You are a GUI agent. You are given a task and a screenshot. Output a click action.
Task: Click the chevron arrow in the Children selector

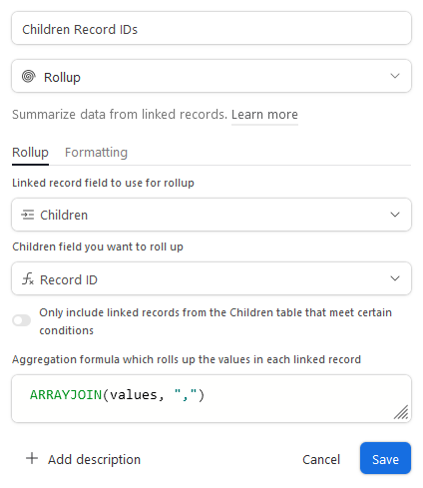click(x=395, y=215)
